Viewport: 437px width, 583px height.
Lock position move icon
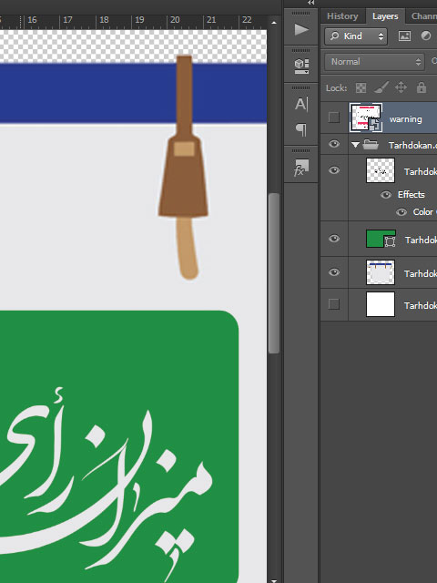(x=401, y=87)
